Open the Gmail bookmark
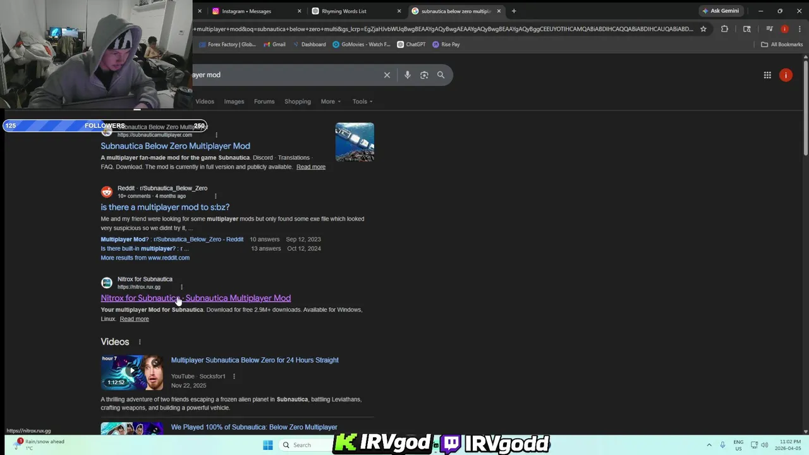Screen dimensions: 809x455 point(275,44)
